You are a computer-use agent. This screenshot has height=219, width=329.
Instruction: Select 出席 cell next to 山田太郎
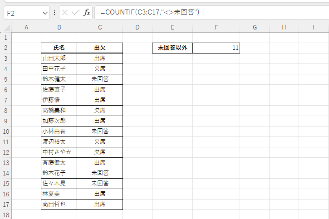pyautogui.click(x=100, y=58)
